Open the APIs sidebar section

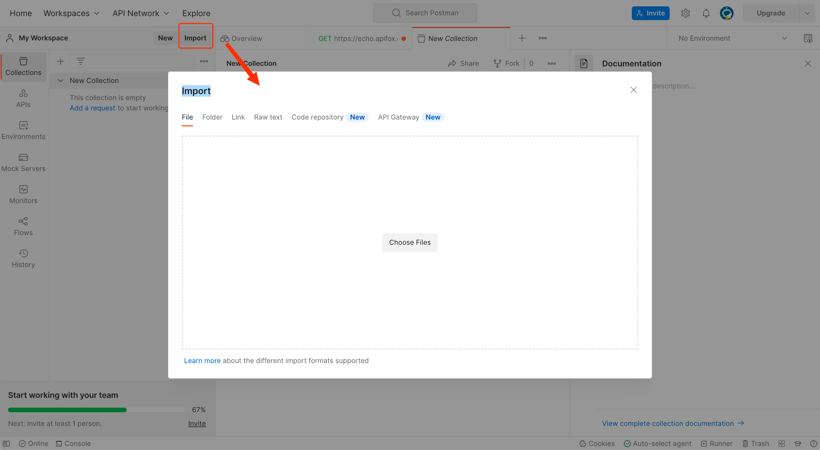point(23,98)
